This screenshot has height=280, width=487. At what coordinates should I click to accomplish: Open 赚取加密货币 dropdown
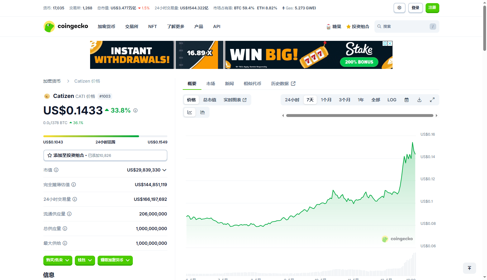115,260
